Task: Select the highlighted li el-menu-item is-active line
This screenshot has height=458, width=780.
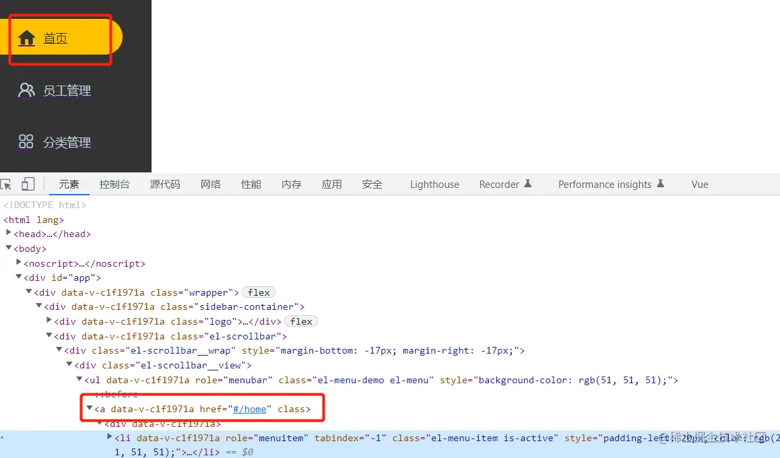Action: point(390,445)
